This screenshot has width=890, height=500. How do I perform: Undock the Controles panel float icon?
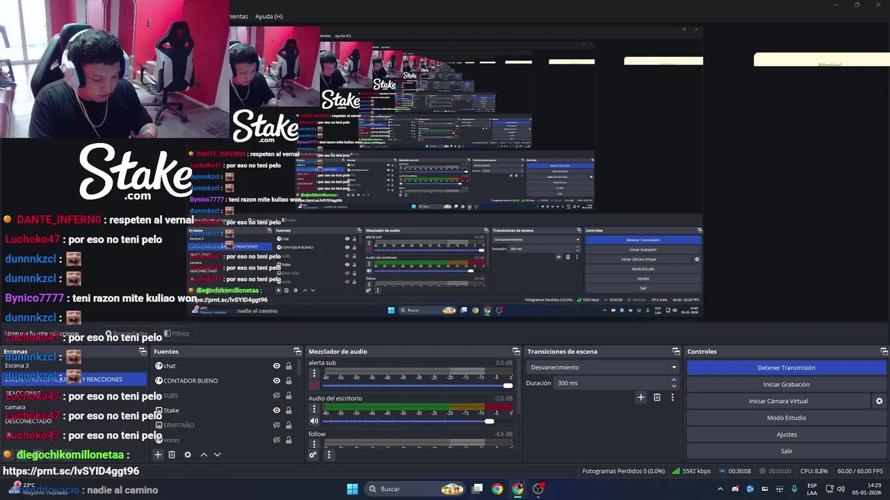coord(884,351)
